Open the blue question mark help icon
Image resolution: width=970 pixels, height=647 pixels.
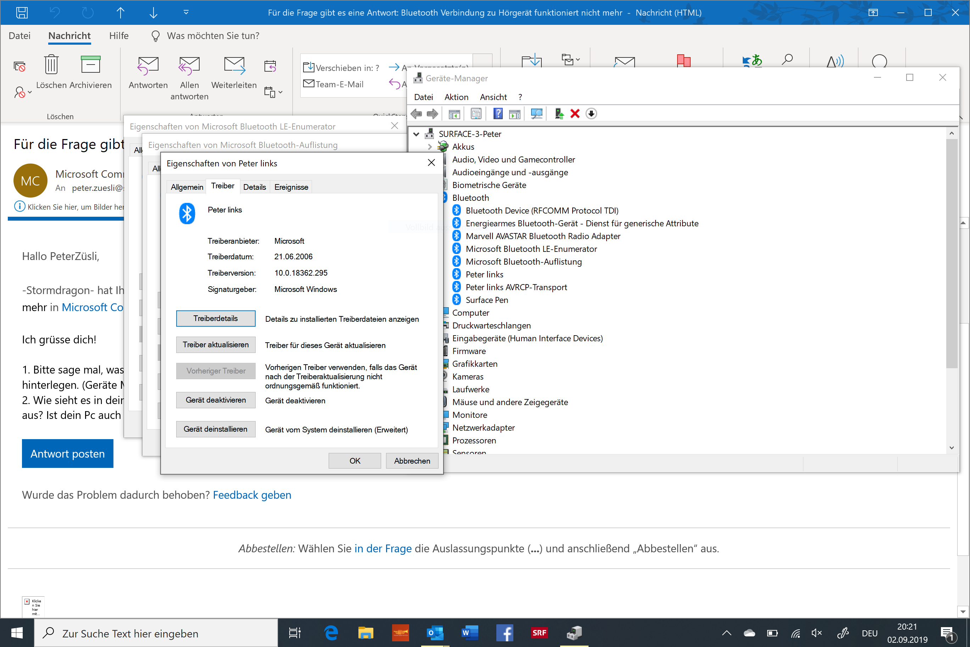point(498,114)
